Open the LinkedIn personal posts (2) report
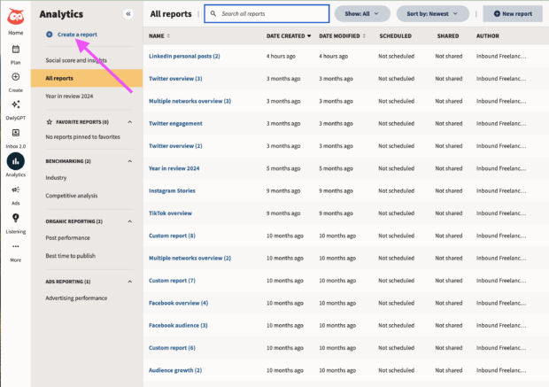 184,56
